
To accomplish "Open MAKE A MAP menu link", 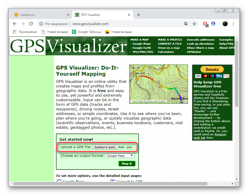I will point(139,40).
